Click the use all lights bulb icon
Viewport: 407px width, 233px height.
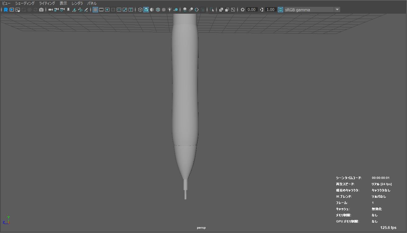click(x=170, y=10)
